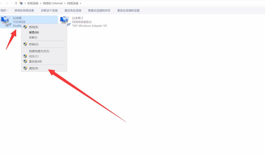Choose 重命名(M) from the context menu

(44, 61)
